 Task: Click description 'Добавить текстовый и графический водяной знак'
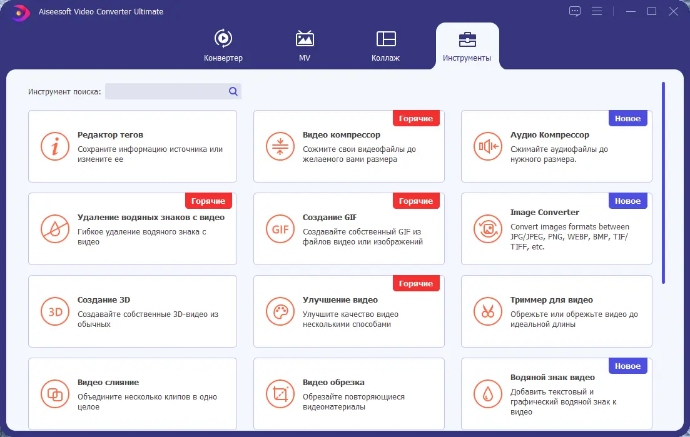click(563, 402)
